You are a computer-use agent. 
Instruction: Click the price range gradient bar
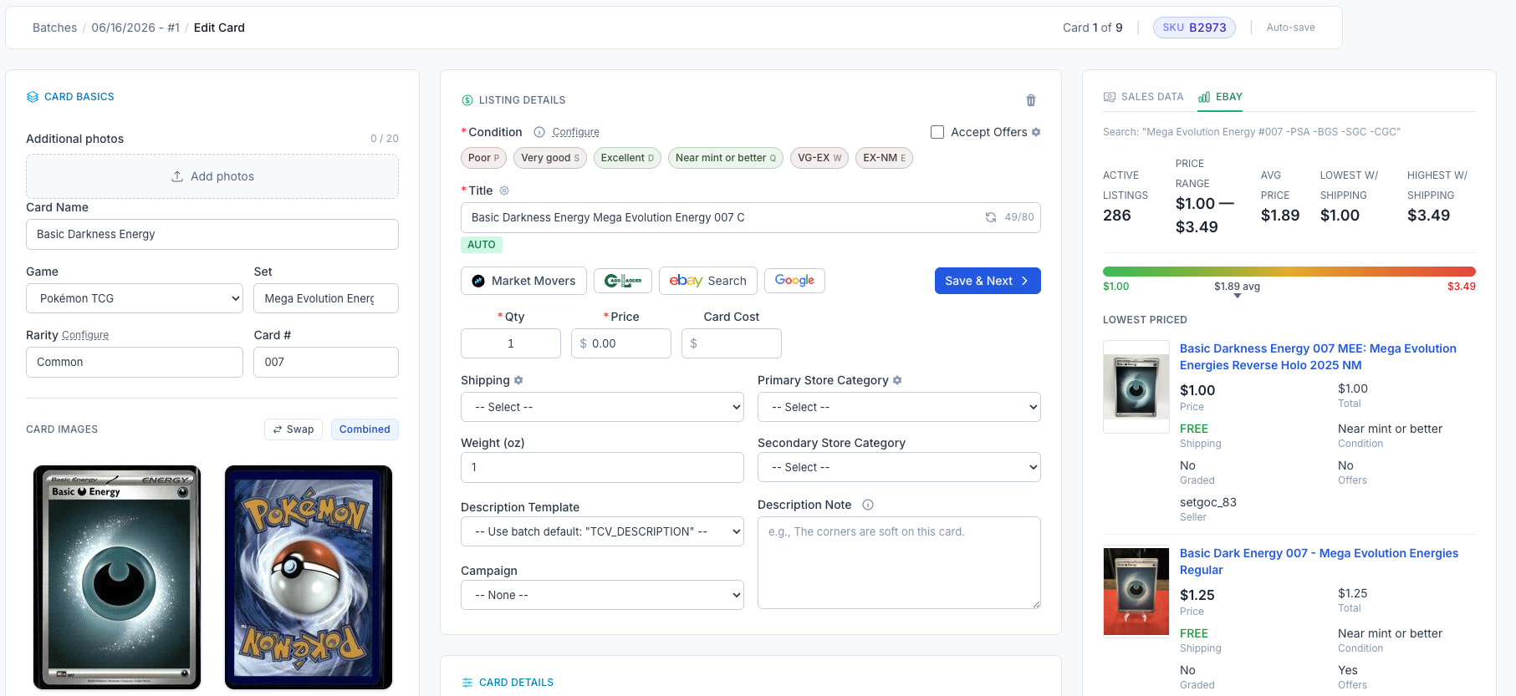(x=1289, y=272)
